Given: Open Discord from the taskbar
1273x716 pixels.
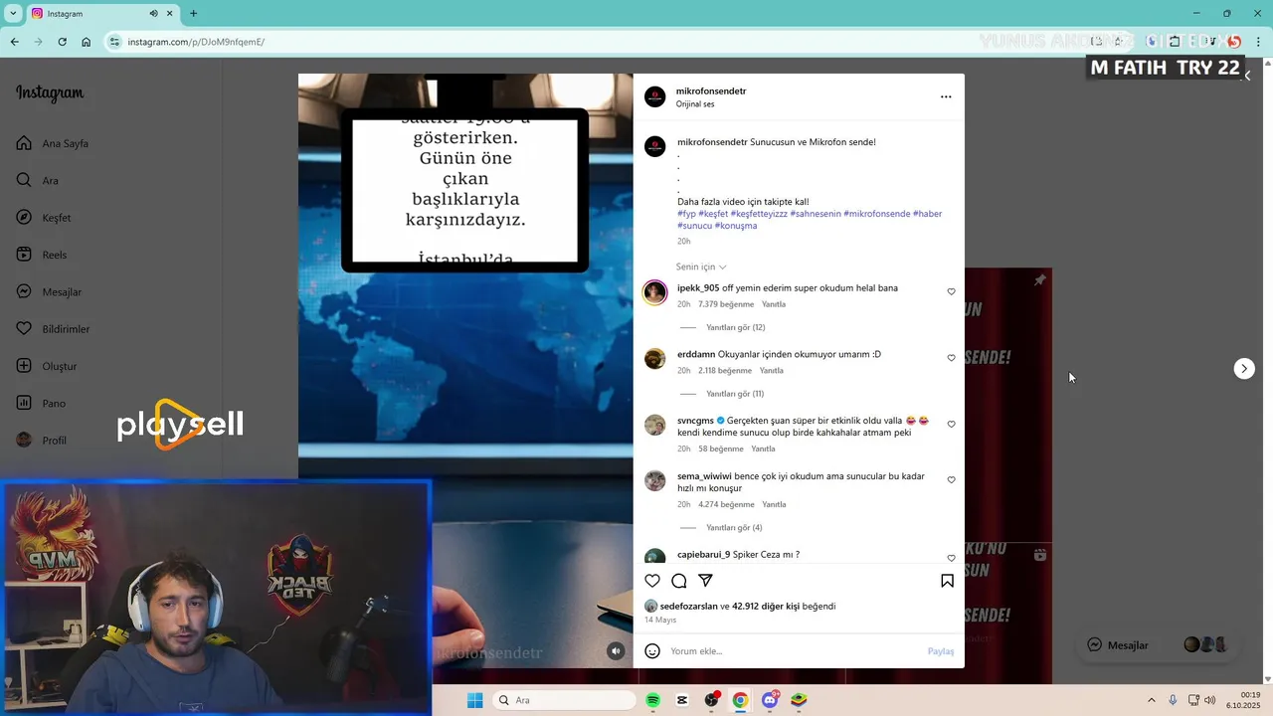Looking at the screenshot, I should coord(770,700).
